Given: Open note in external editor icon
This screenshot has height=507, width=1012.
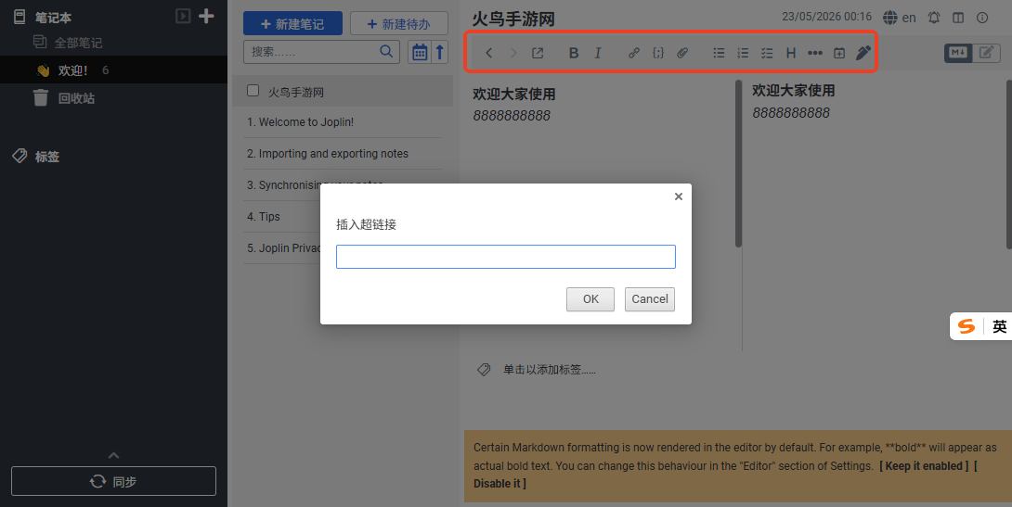Looking at the screenshot, I should coord(538,53).
